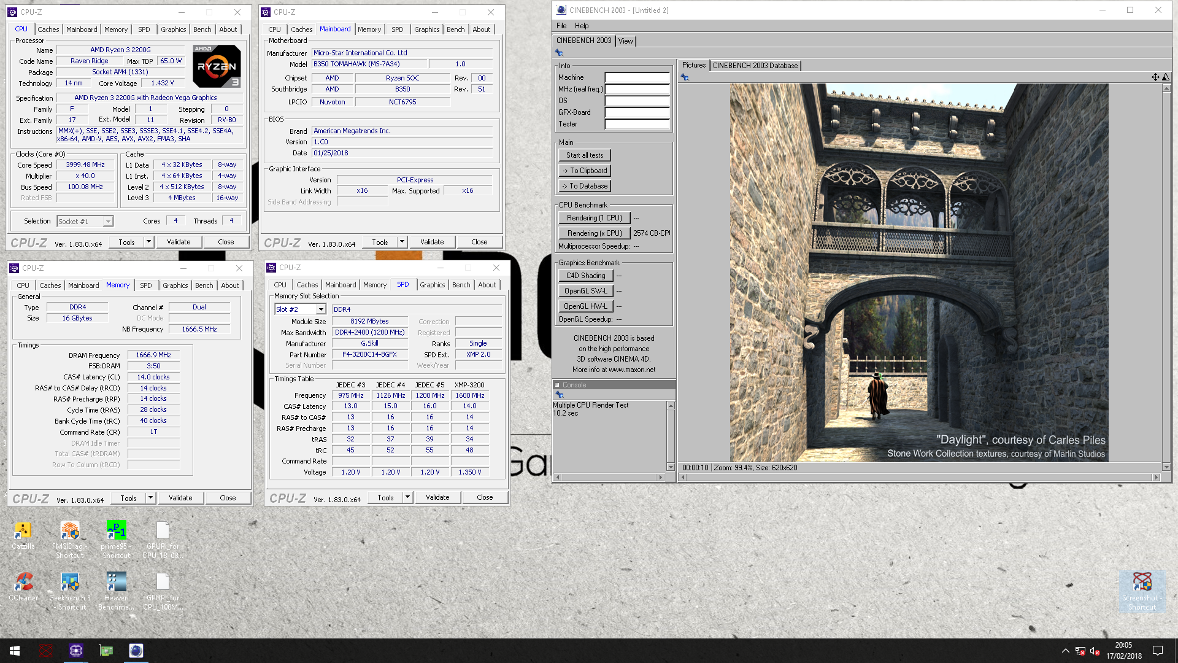Click Tester input field in Info
This screenshot has height=663, width=1178.
(637, 124)
